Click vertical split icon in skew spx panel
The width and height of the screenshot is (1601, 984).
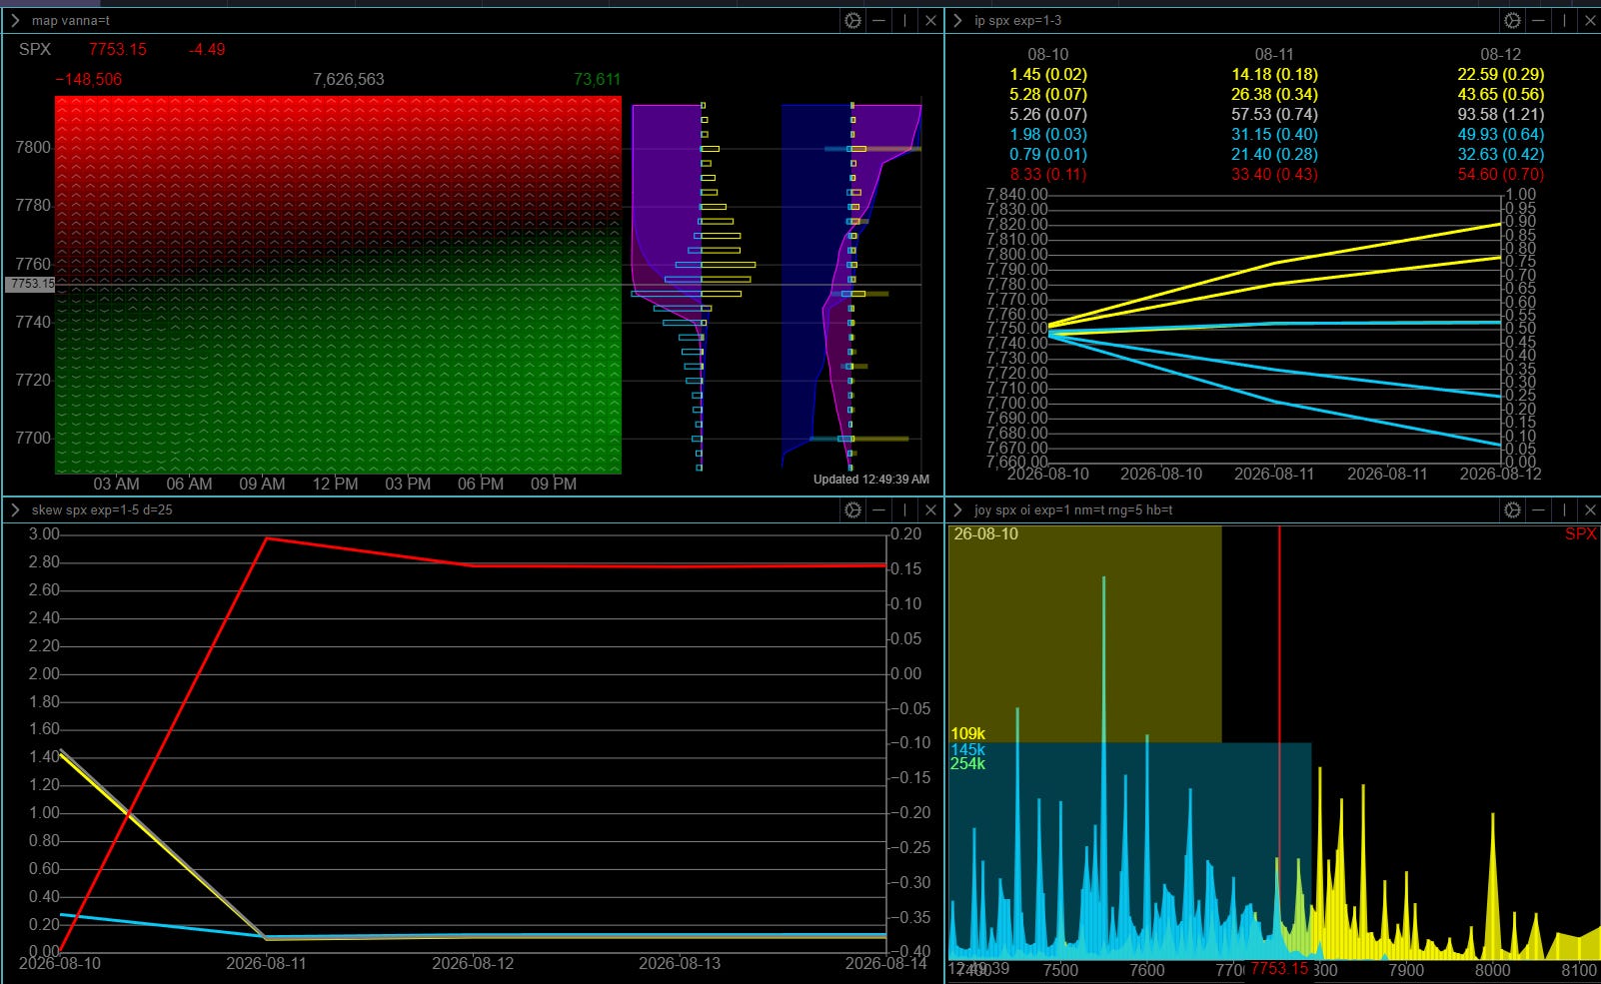(x=905, y=509)
